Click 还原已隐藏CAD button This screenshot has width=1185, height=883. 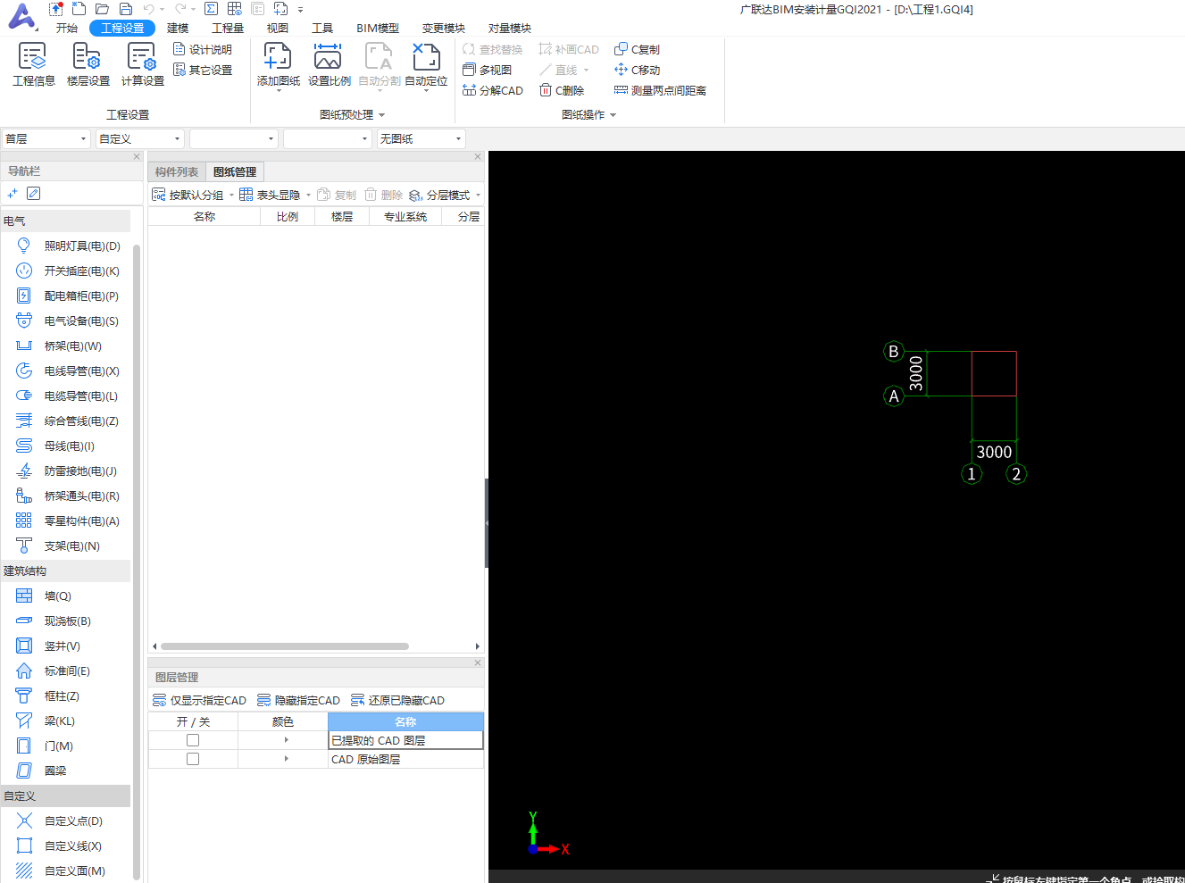398,700
